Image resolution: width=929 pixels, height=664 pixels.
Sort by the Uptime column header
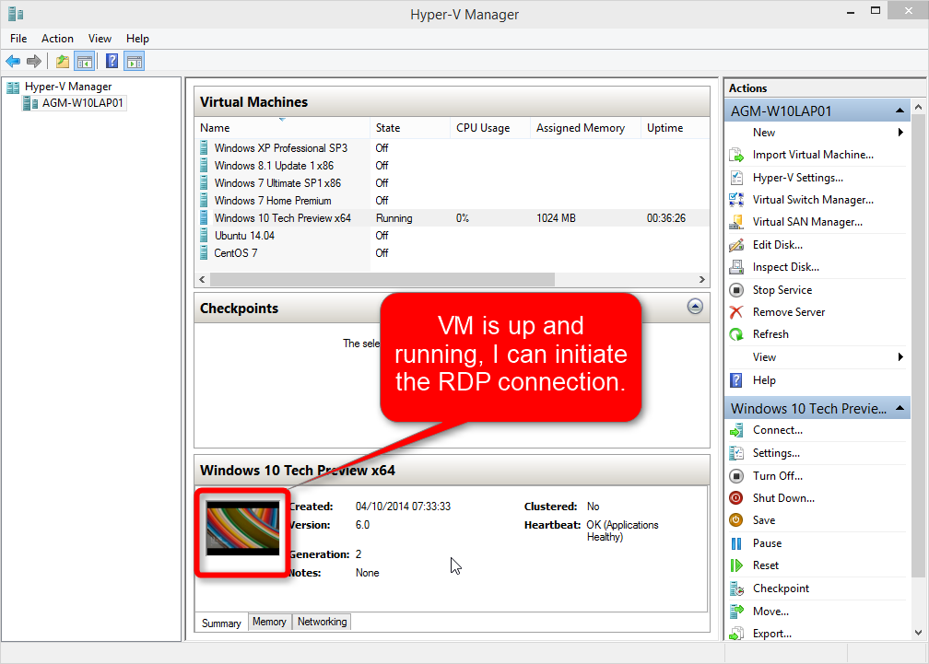tap(675, 128)
